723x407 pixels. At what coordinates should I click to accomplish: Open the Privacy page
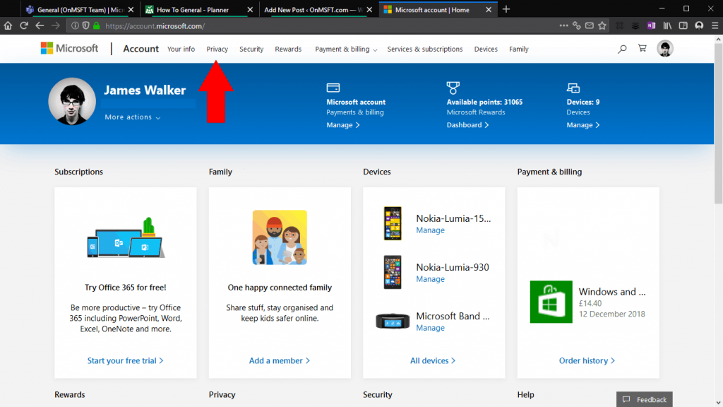(217, 49)
